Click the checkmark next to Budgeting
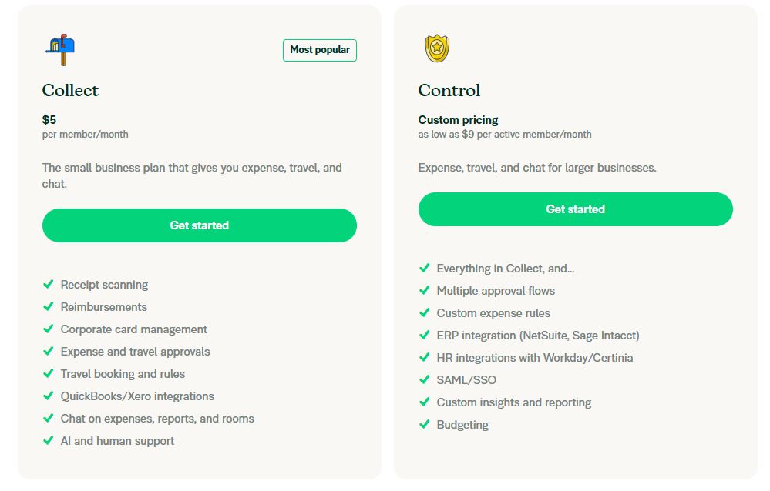 click(x=425, y=425)
